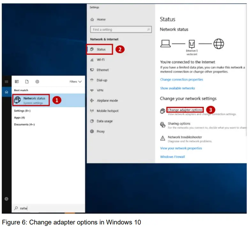This screenshot has height=227, width=250.
Task: Click the Data usage pie icon
Action: point(92,121)
